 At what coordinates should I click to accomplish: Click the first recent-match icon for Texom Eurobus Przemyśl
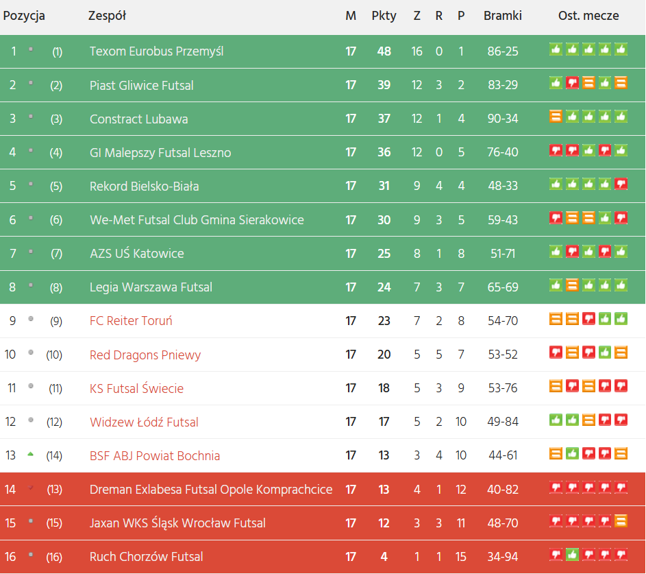(556, 49)
